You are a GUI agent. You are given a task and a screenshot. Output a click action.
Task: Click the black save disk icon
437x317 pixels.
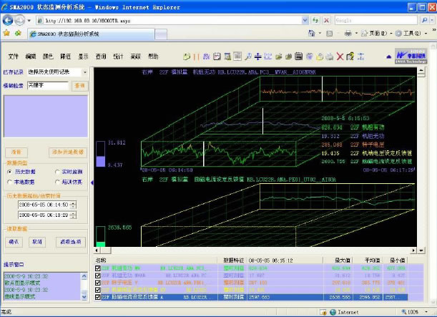298,57
